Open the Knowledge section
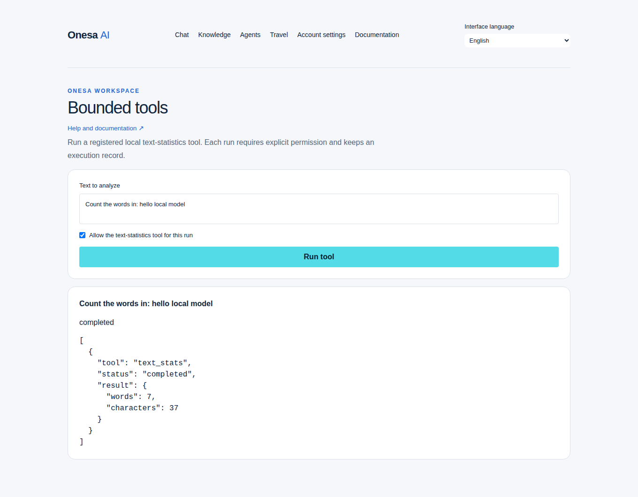Screen dimensions: 638x497 pos(214,35)
